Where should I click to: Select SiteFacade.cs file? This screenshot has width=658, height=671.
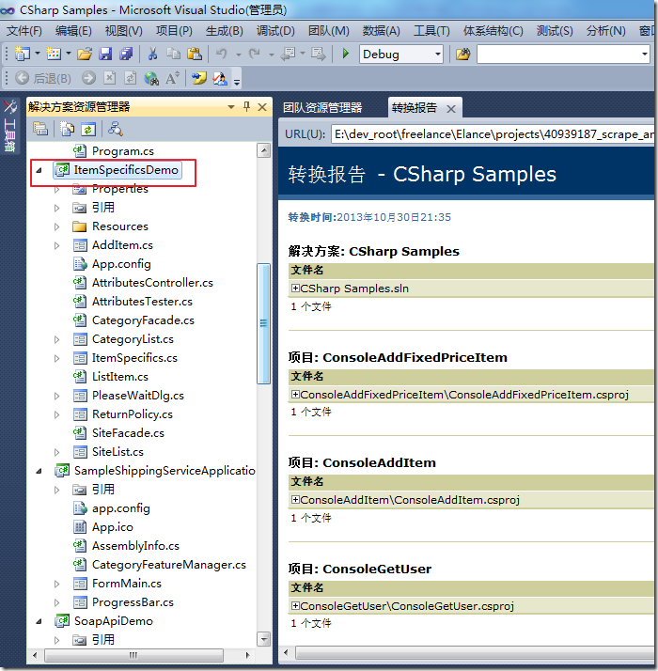pyautogui.click(x=128, y=433)
